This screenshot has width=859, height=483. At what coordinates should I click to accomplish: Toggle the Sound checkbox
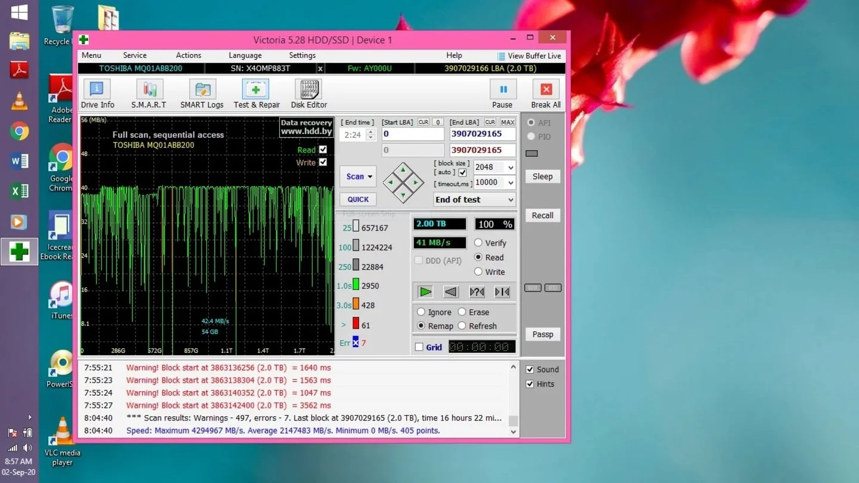530,370
